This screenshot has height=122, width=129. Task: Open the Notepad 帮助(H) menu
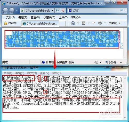click(57, 73)
